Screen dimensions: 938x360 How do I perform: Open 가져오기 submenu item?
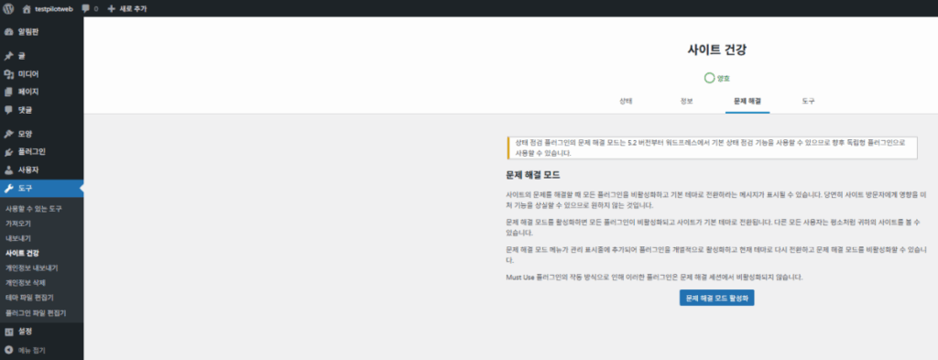(x=18, y=224)
